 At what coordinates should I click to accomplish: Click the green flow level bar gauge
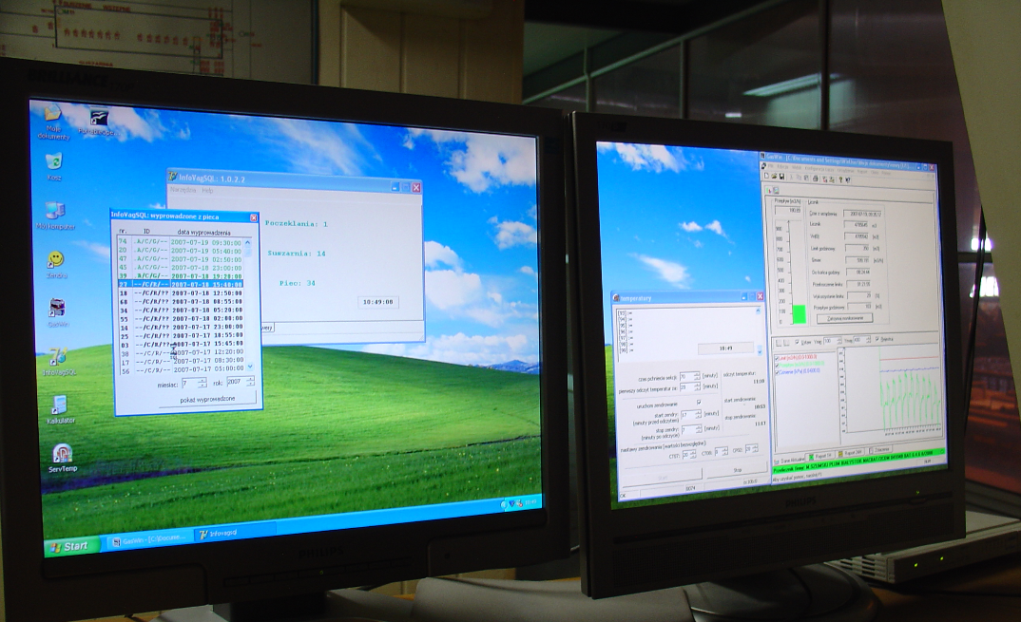click(x=799, y=313)
